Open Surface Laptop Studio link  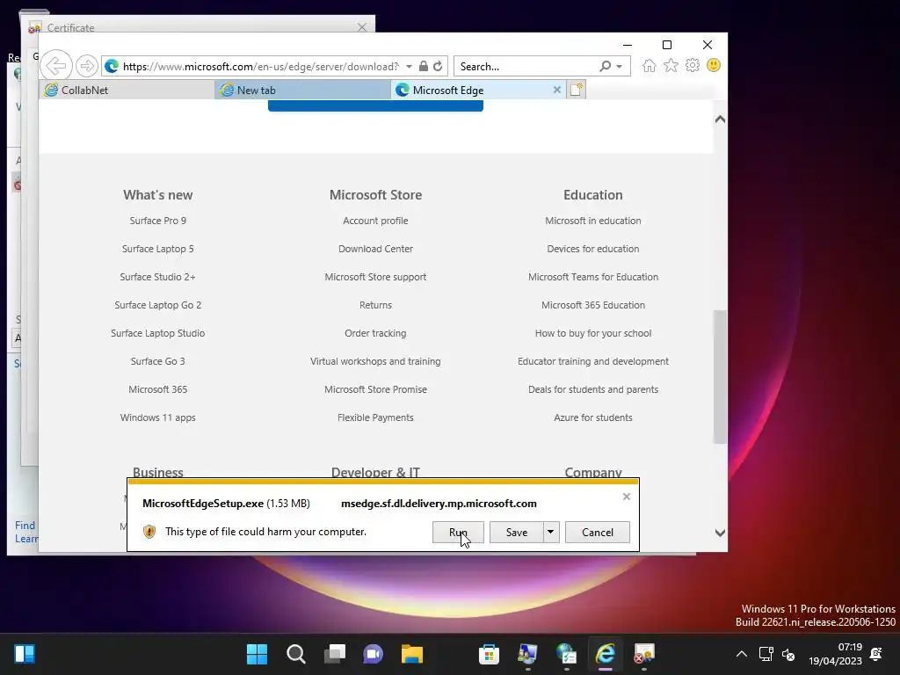click(x=158, y=333)
